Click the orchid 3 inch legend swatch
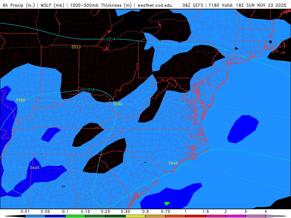This screenshot has height=218, width=291. (256, 216)
